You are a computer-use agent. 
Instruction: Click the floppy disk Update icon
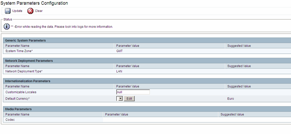coord(7,11)
